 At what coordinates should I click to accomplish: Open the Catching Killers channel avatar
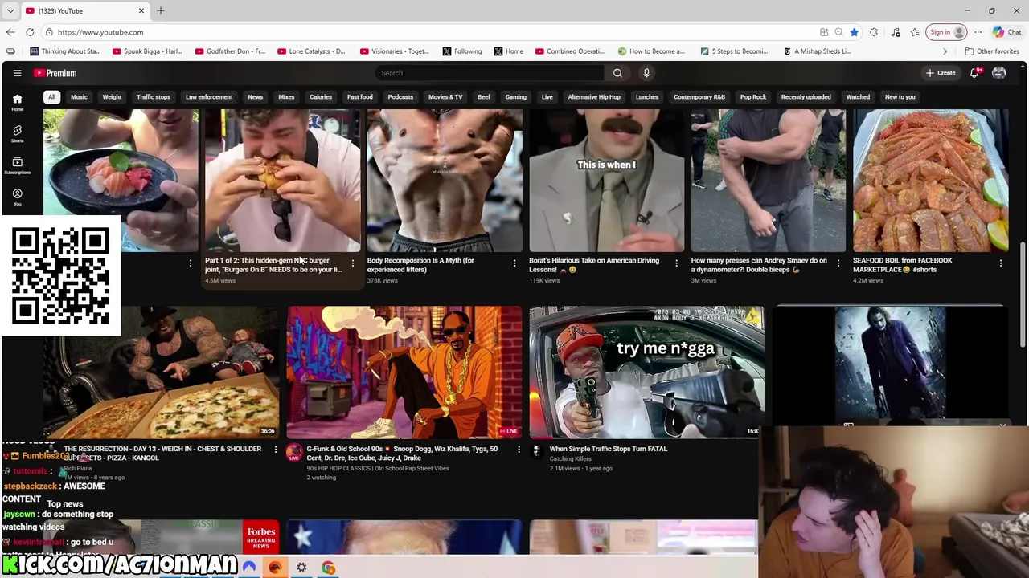(x=536, y=451)
